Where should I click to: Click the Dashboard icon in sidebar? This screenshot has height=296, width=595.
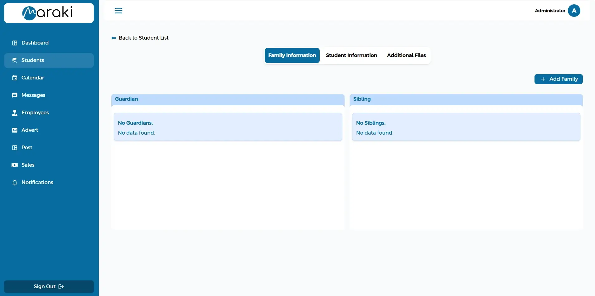[15, 43]
